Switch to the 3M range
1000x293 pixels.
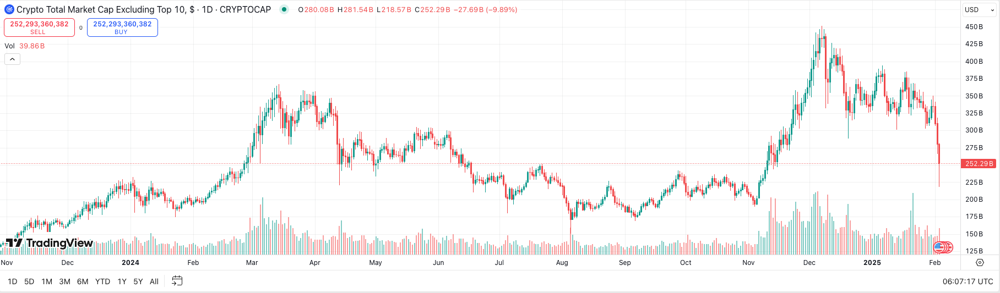(x=64, y=281)
